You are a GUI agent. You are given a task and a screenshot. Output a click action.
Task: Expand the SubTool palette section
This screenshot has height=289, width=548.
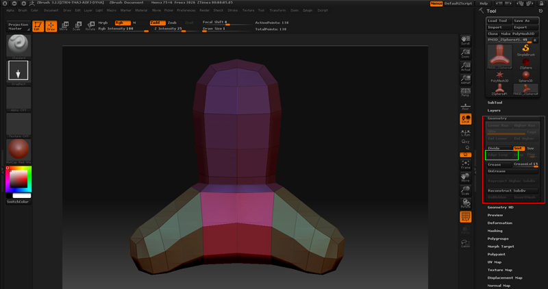[x=495, y=103]
